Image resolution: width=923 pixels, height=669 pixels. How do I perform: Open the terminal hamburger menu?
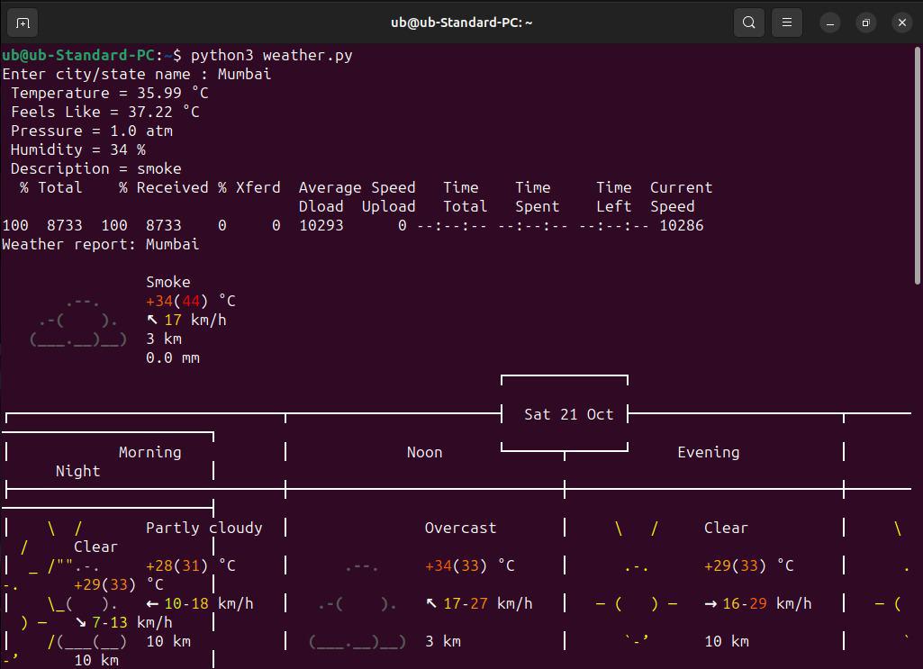point(786,23)
